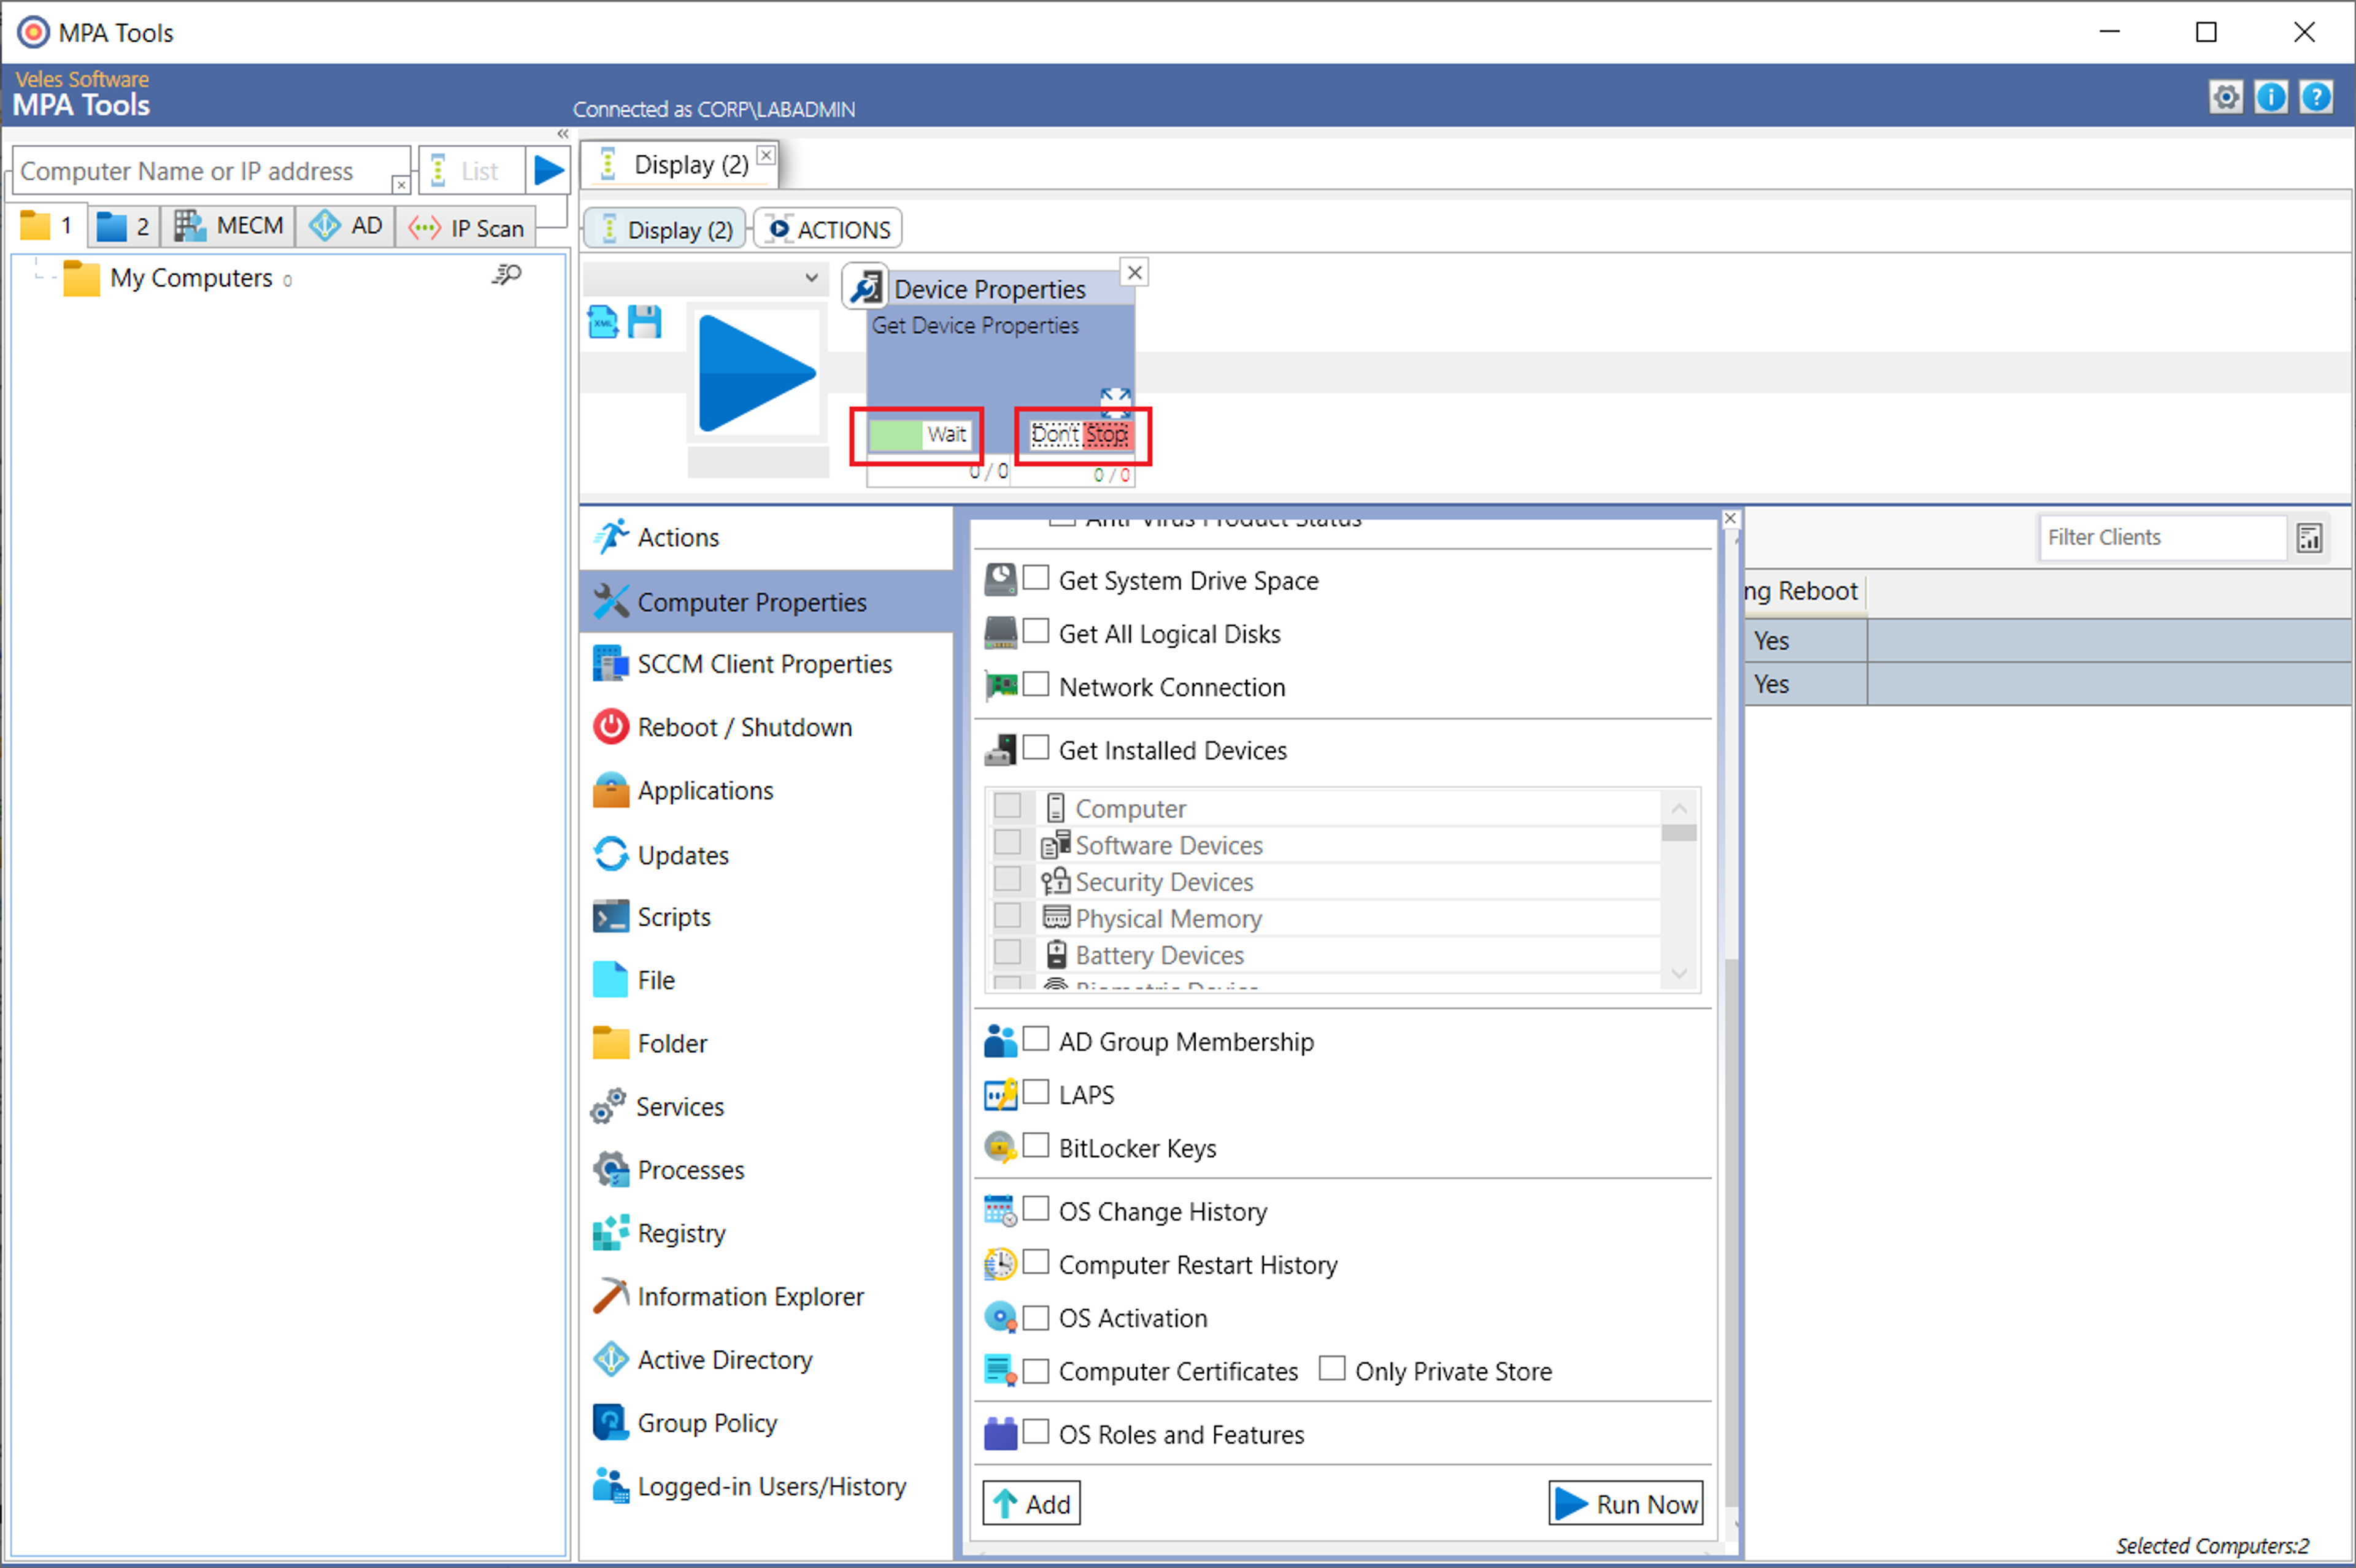Image resolution: width=2356 pixels, height=1568 pixels.
Task: Open SCCM Client Properties category
Action: 766,664
